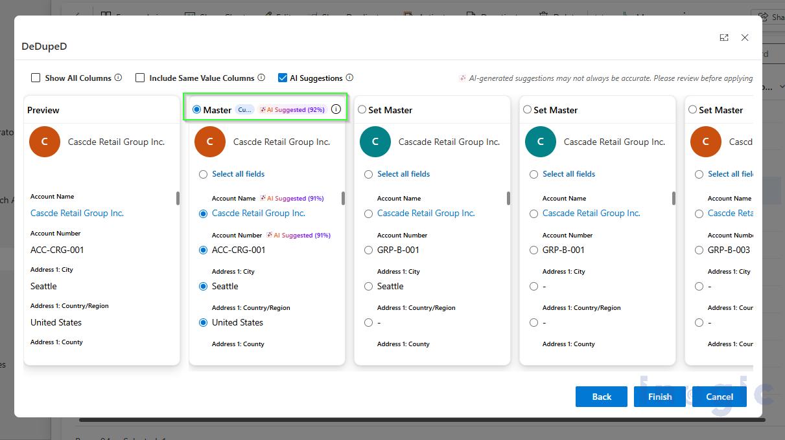Screen dimensions: 785x440
Task: Open info icon next to Show All Columns
Action: tap(118, 78)
